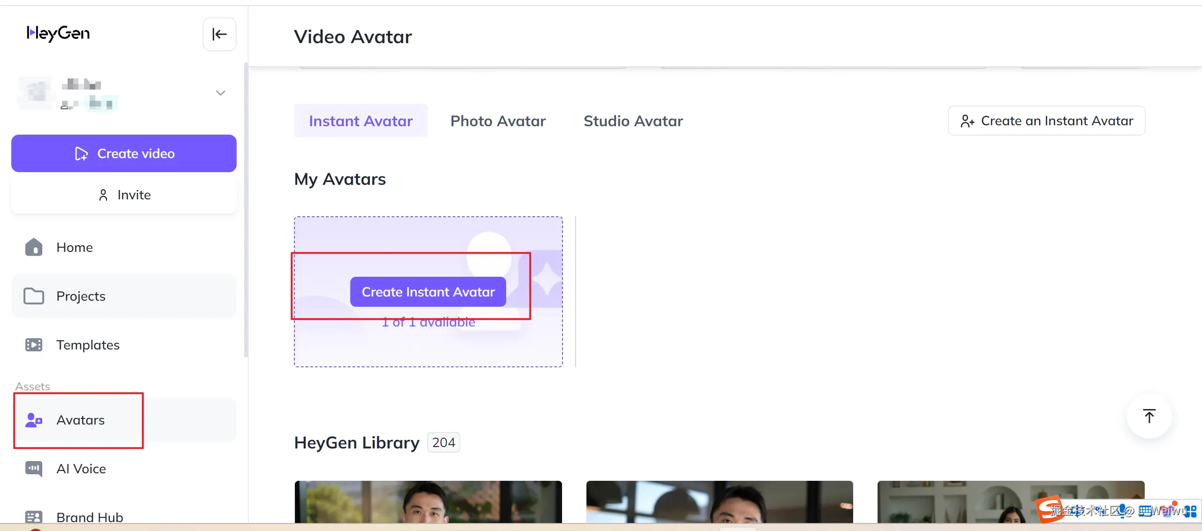Image resolution: width=1202 pixels, height=531 pixels.
Task: Click the scroll-to-top arrow button
Action: point(1149,416)
